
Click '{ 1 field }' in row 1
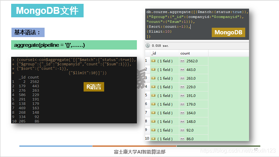165,61
